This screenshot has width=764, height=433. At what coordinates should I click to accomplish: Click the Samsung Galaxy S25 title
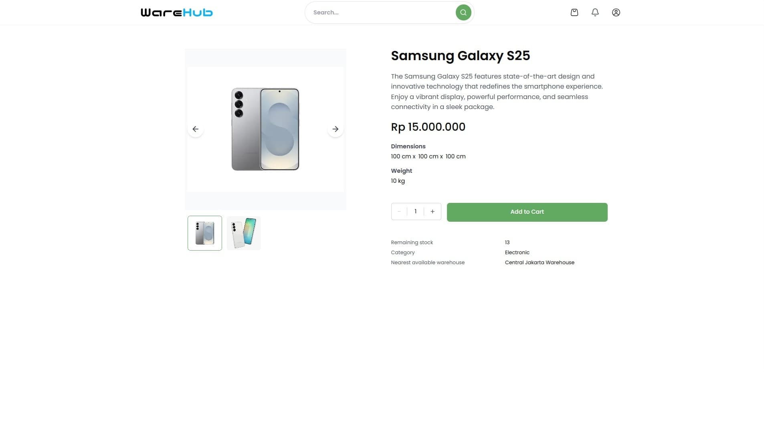(x=460, y=56)
